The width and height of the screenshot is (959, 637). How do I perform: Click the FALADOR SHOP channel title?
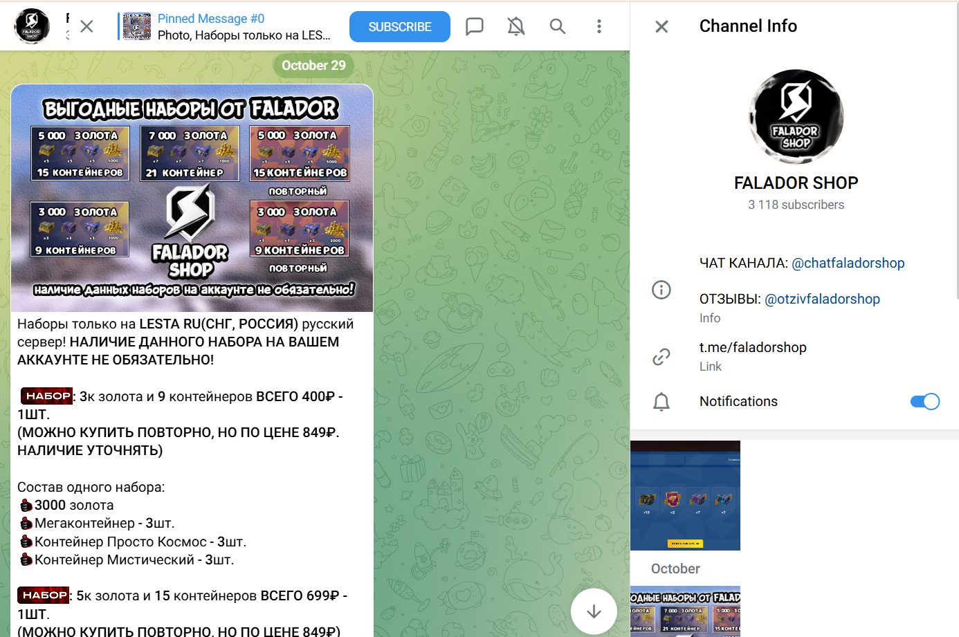pyautogui.click(x=796, y=183)
